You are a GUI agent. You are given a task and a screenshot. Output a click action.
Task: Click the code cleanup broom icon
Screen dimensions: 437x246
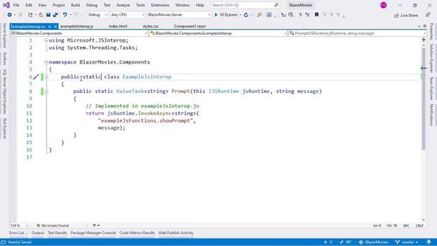94,225
